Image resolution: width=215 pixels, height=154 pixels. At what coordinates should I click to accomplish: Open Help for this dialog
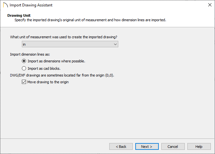(x=199, y=147)
